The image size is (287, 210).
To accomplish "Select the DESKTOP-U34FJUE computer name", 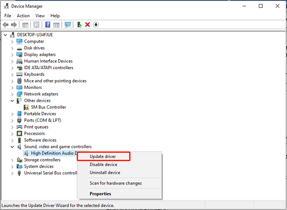I will (x=35, y=35).
